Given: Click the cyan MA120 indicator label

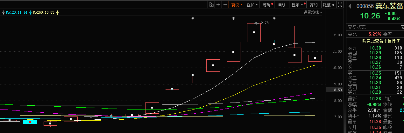Looking at the screenshot, I should [15, 12].
